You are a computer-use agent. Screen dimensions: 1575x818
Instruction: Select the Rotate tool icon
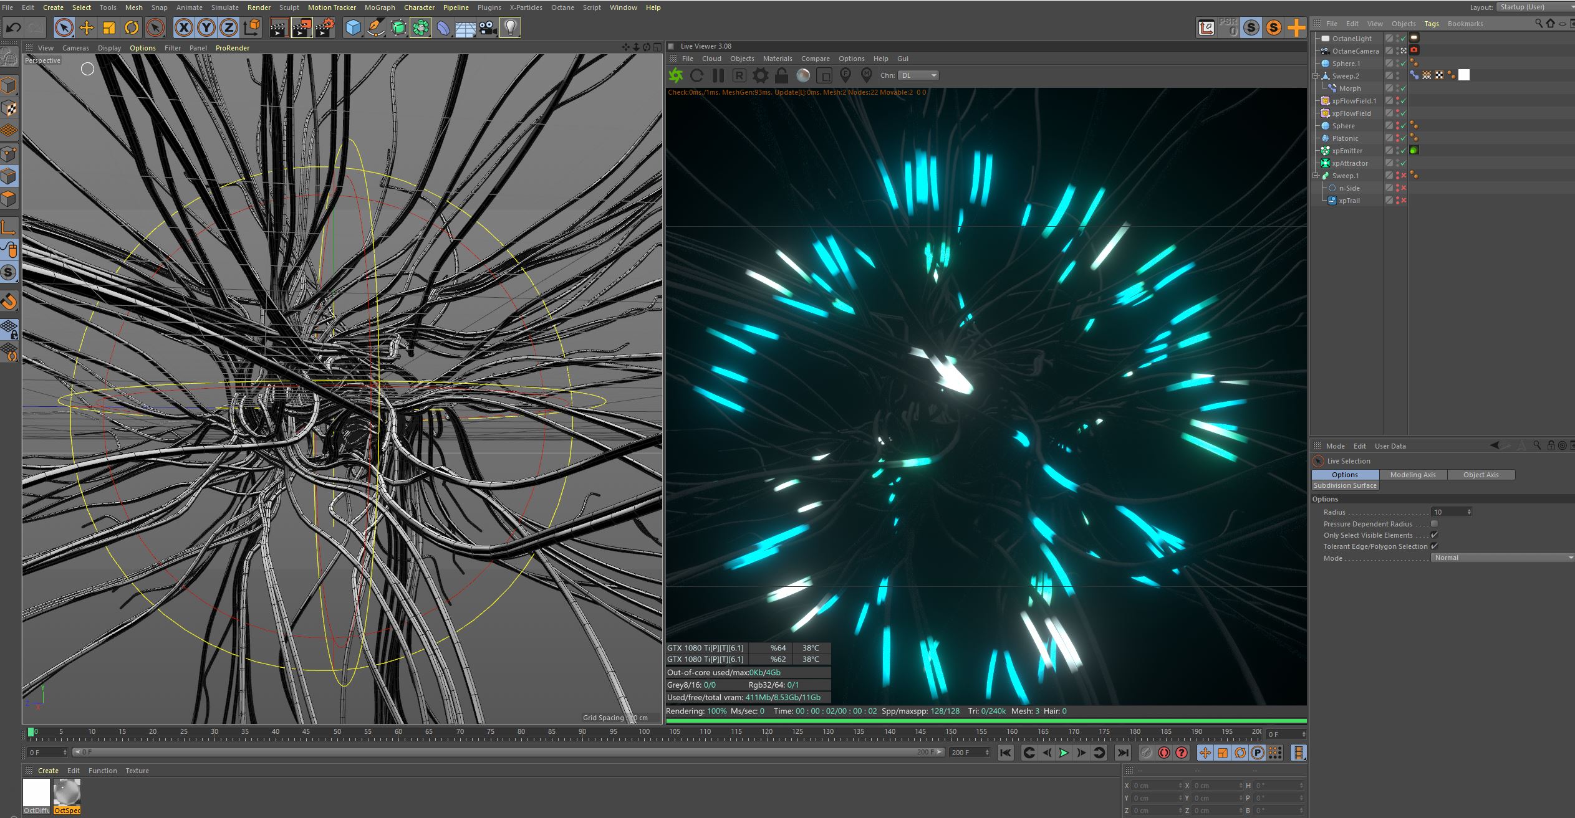click(132, 27)
